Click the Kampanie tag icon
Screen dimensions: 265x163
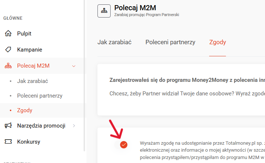pyautogui.click(x=8, y=50)
